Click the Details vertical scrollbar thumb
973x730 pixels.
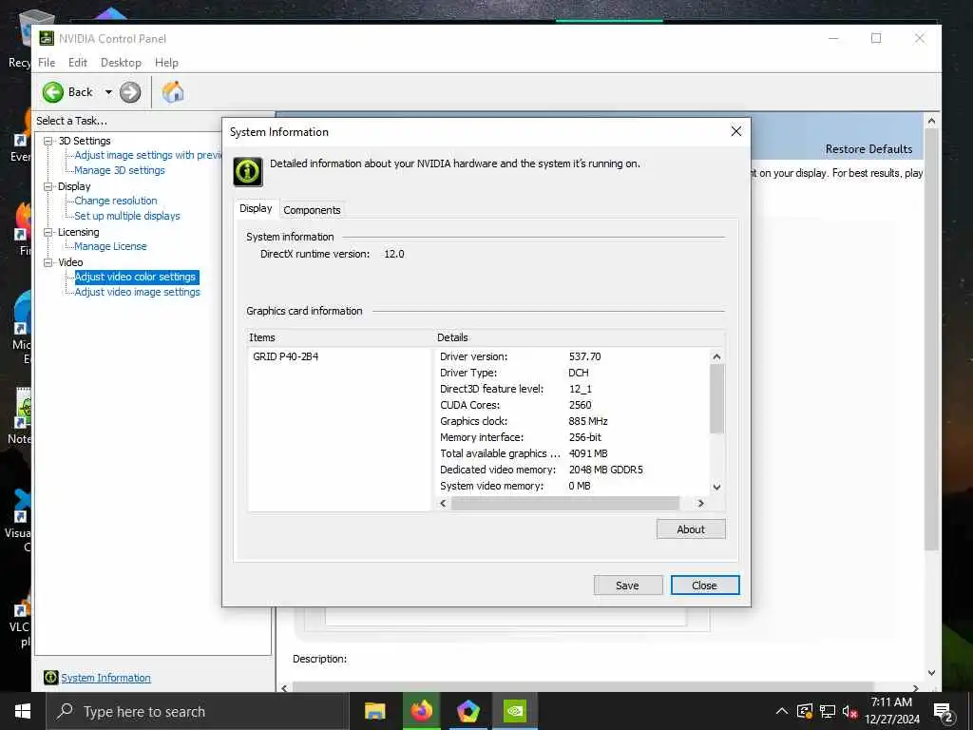(x=716, y=398)
